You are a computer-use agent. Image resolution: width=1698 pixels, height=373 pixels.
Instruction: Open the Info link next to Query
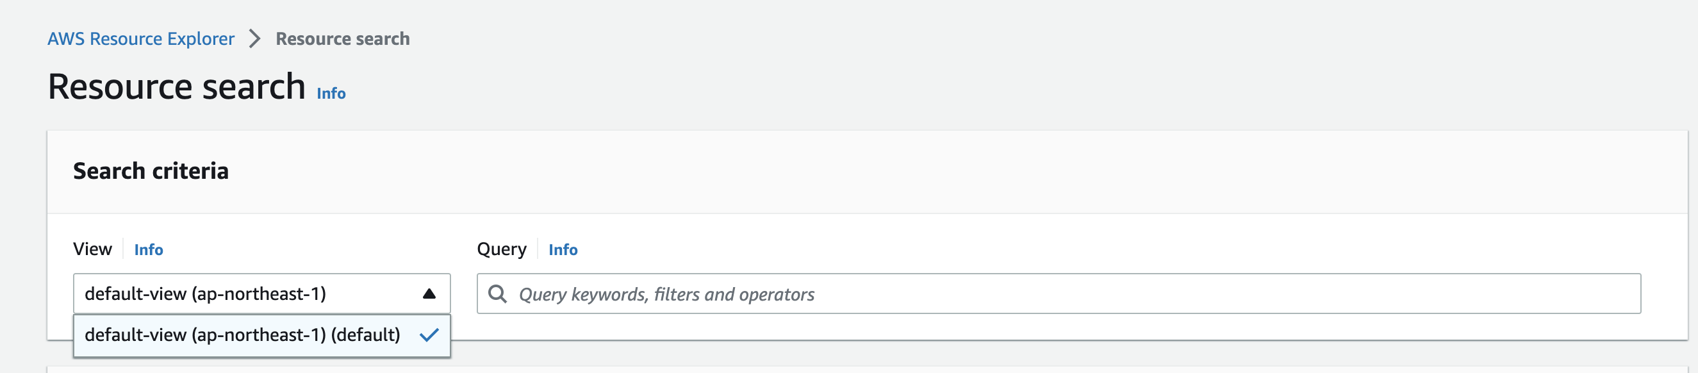(x=563, y=250)
